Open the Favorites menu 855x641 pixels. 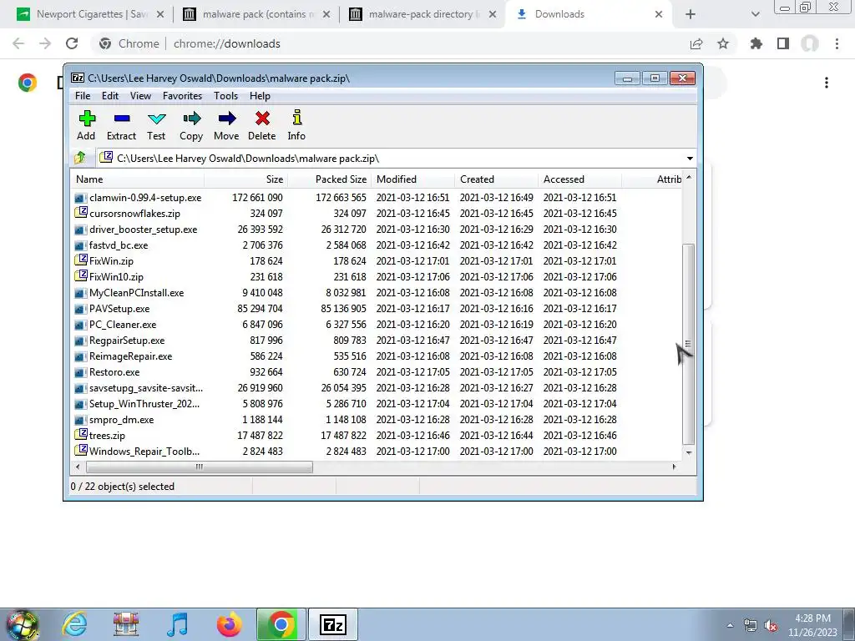pyautogui.click(x=182, y=96)
